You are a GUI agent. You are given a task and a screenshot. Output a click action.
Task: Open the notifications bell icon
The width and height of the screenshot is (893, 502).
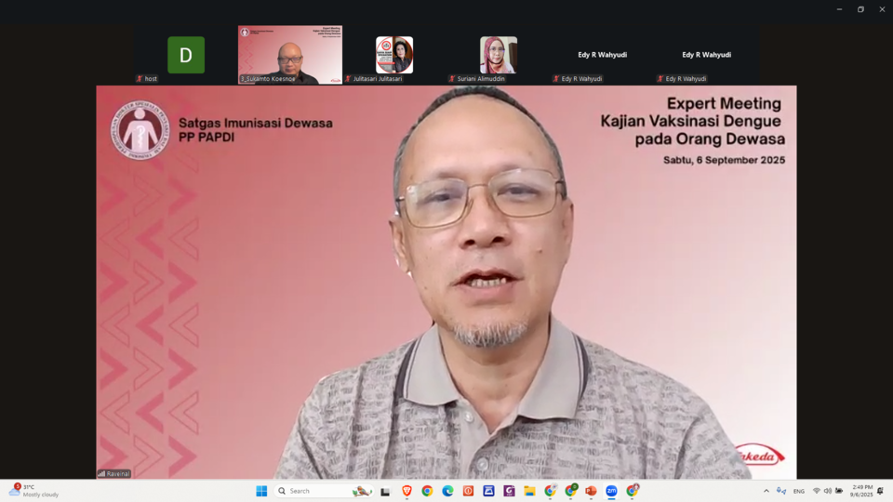coord(880,491)
